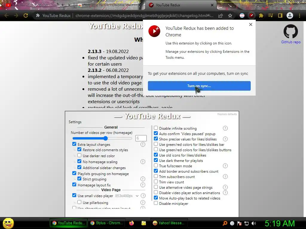
Task: Open Yahoo! Messenger from the taskbar
Action: (x=169, y=223)
